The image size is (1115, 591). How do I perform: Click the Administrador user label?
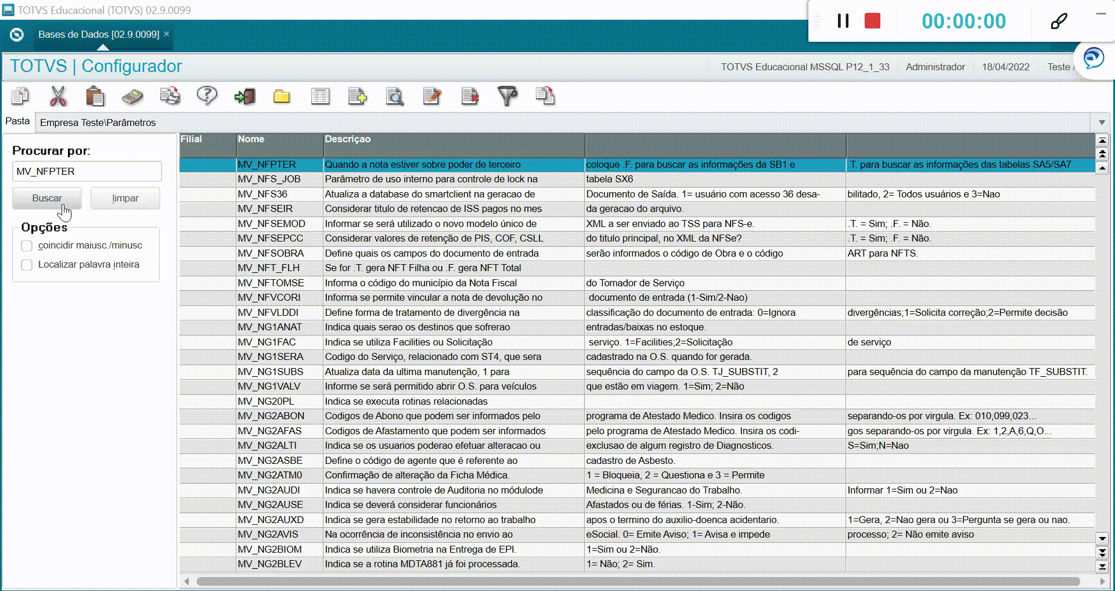pyautogui.click(x=935, y=67)
